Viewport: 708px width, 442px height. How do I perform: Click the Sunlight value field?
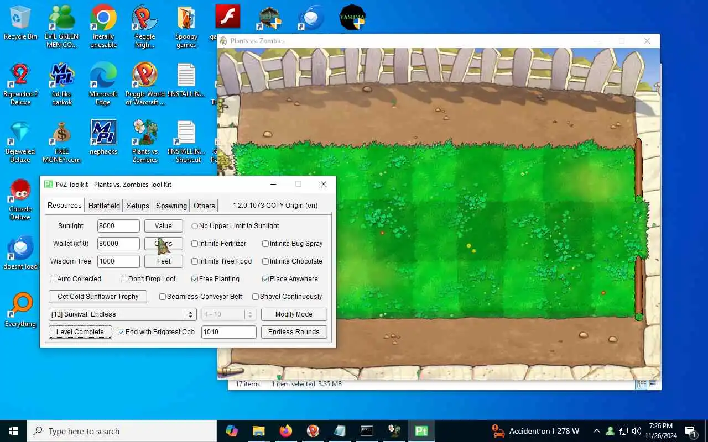coord(118,226)
